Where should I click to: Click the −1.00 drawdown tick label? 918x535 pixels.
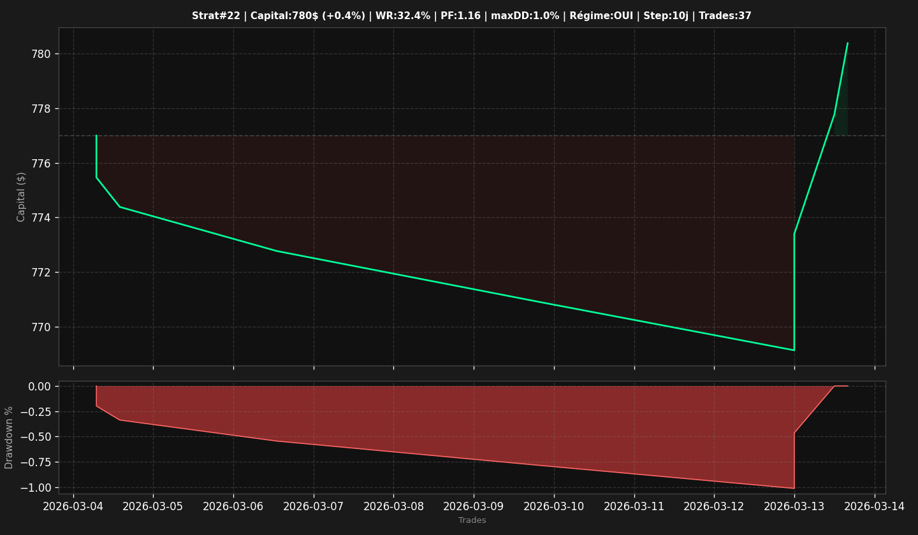(x=35, y=488)
